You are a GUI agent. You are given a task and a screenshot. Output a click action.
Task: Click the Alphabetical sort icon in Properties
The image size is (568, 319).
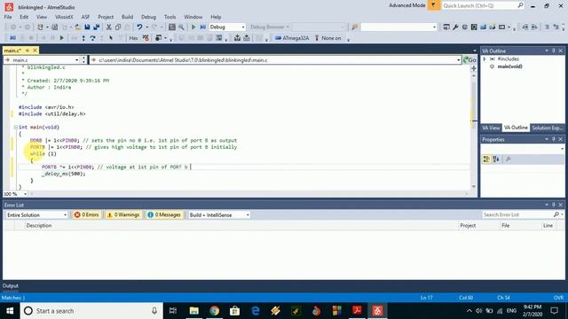(496, 159)
